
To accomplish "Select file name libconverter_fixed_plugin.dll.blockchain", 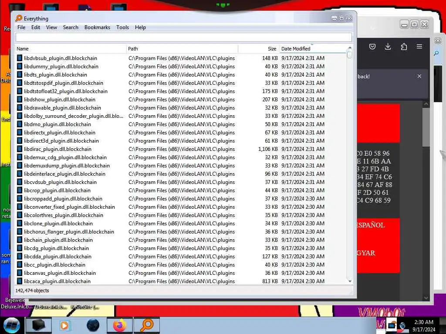I will (x=69, y=207).
